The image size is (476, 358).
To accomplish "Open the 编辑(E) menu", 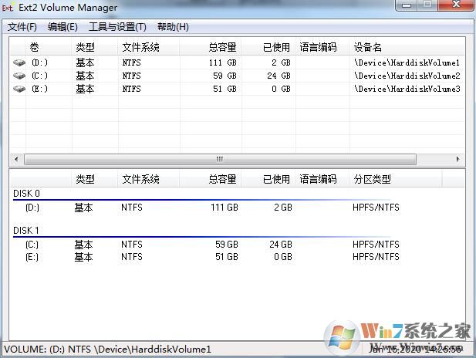I will [62, 27].
